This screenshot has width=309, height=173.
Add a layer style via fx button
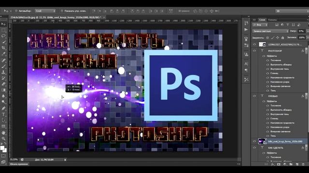tap(272, 164)
